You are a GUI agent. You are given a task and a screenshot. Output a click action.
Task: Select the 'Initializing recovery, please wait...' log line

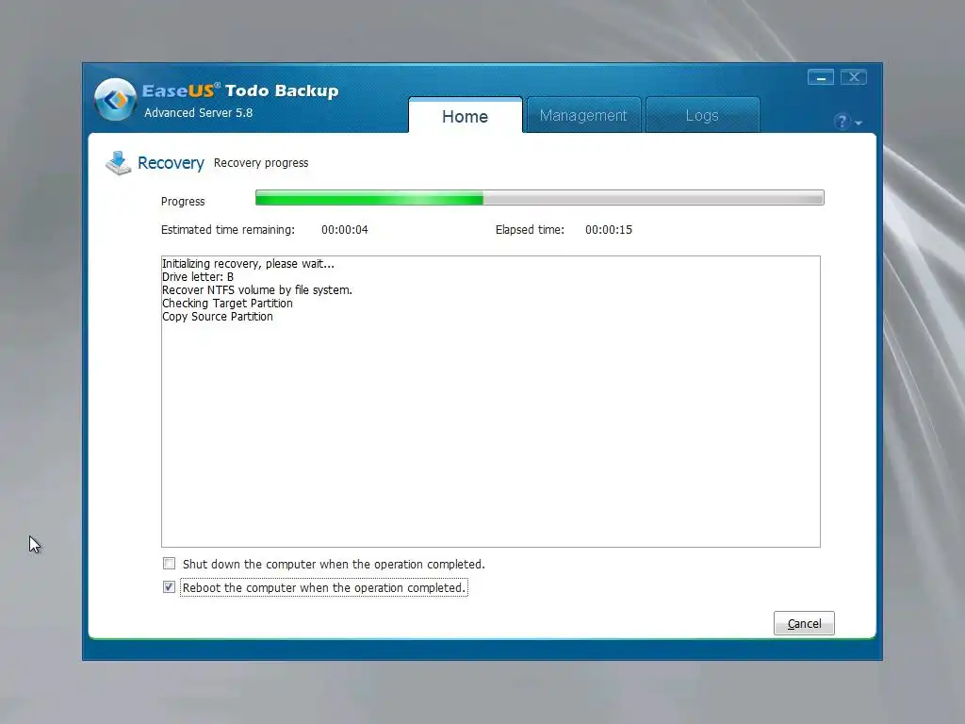(x=248, y=264)
